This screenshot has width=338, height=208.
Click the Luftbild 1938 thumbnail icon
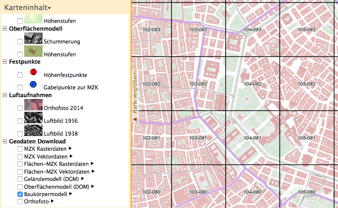tap(33, 131)
